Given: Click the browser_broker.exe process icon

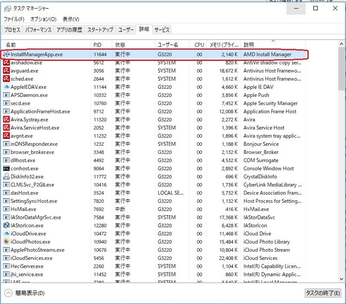Looking at the screenshot, I should pyautogui.click(x=6, y=152).
